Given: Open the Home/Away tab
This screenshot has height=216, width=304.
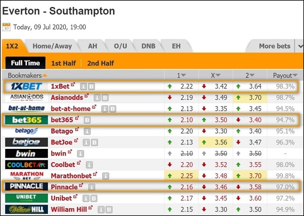Looking at the screenshot, I should (52, 46).
